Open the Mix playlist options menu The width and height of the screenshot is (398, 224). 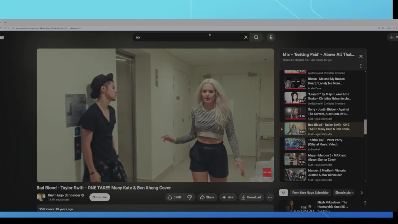tap(361, 66)
